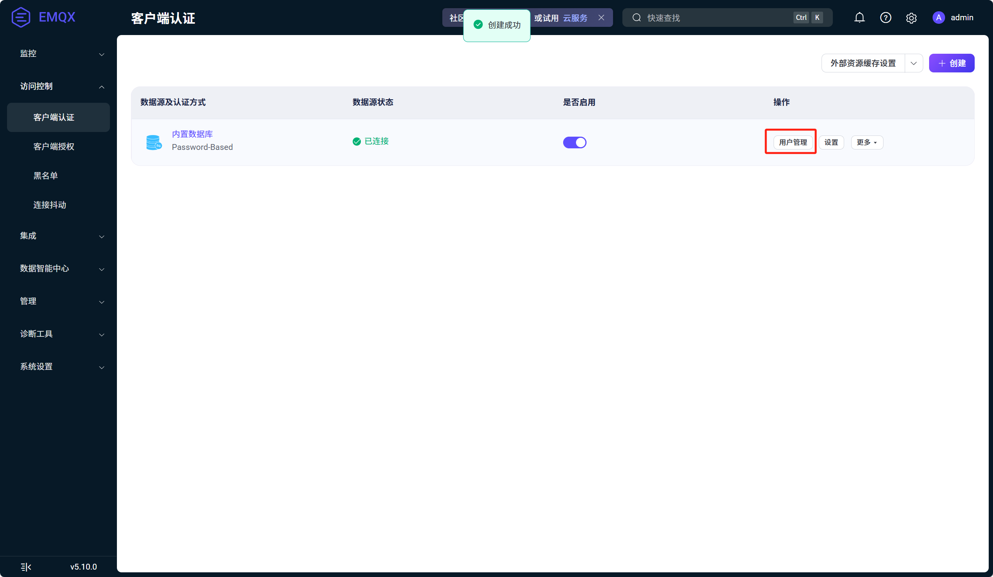The height and width of the screenshot is (577, 993).
Task: Collapse the 访问控制 sidebar section
Action: click(62, 86)
